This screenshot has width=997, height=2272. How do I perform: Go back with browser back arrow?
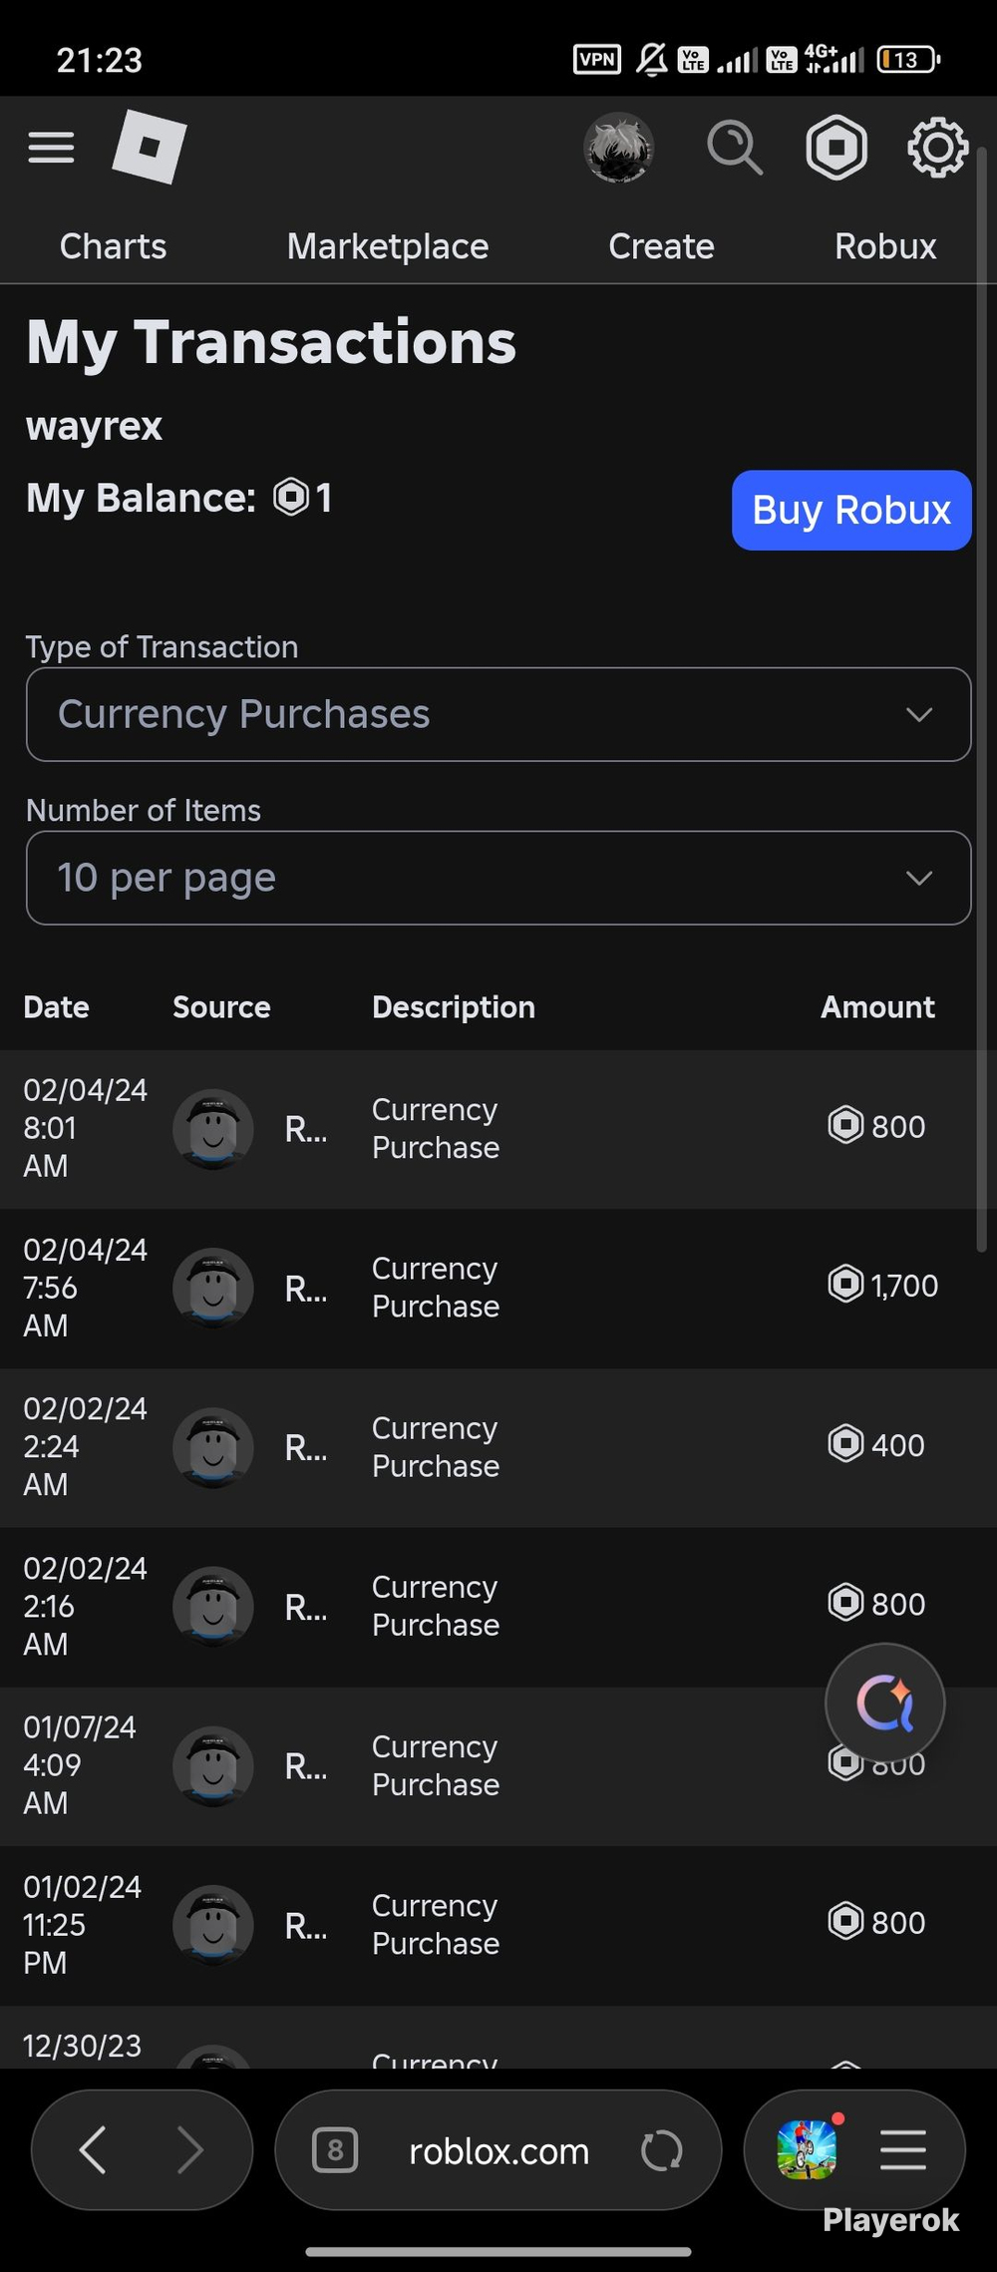click(x=93, y=2149)
